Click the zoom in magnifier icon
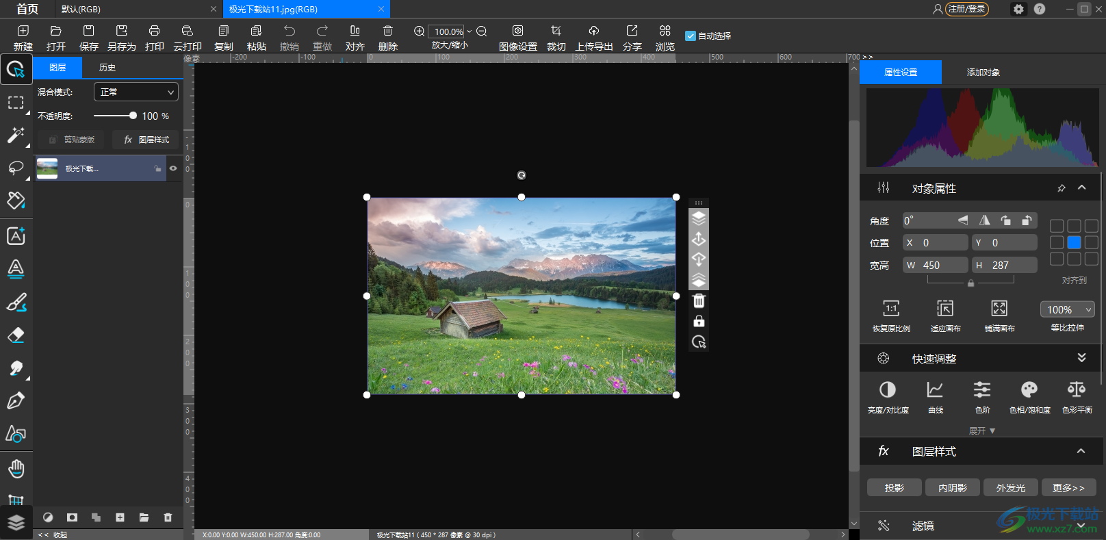 (420, 31)
